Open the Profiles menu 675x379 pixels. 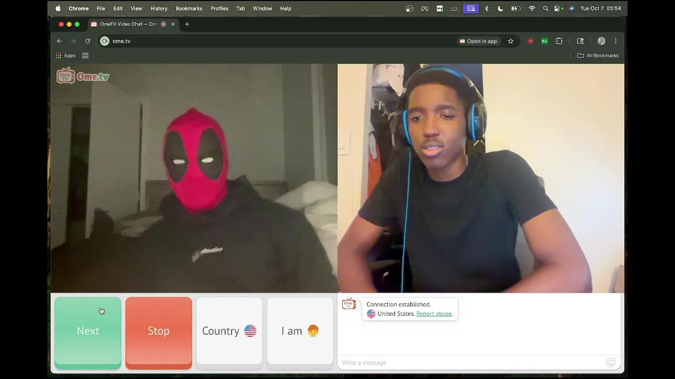pyautogui.click(x=219, y=8)
